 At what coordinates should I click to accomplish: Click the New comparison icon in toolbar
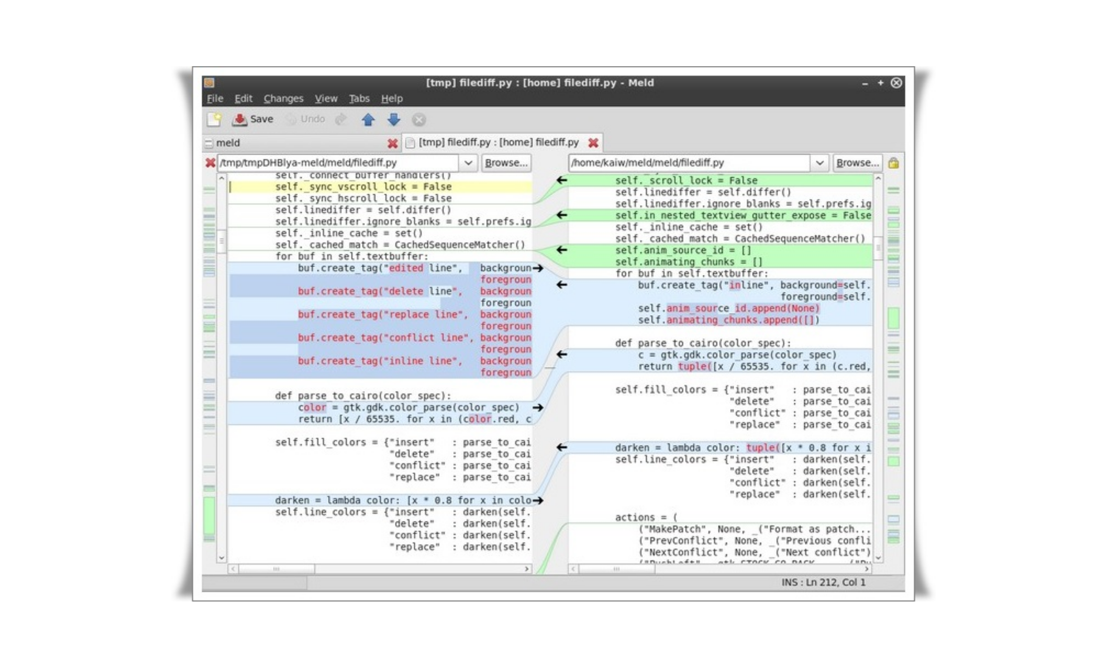pos(214,120)
